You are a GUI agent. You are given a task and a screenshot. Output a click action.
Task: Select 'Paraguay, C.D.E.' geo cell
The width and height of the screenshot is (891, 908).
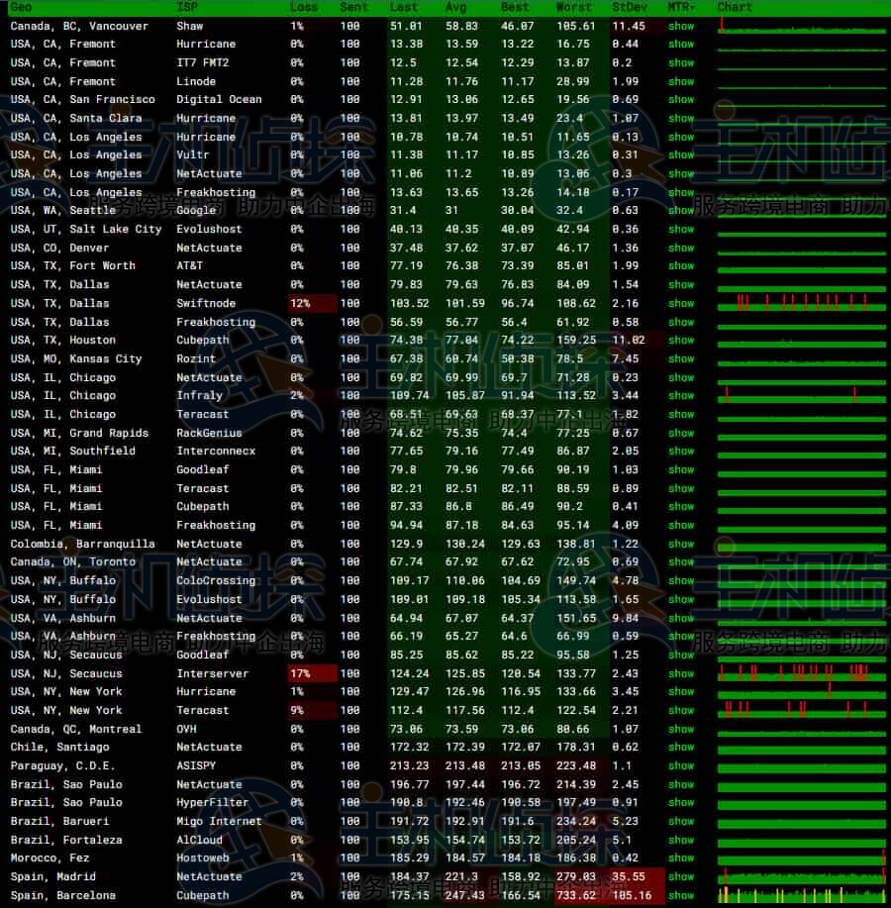(62, 766)
